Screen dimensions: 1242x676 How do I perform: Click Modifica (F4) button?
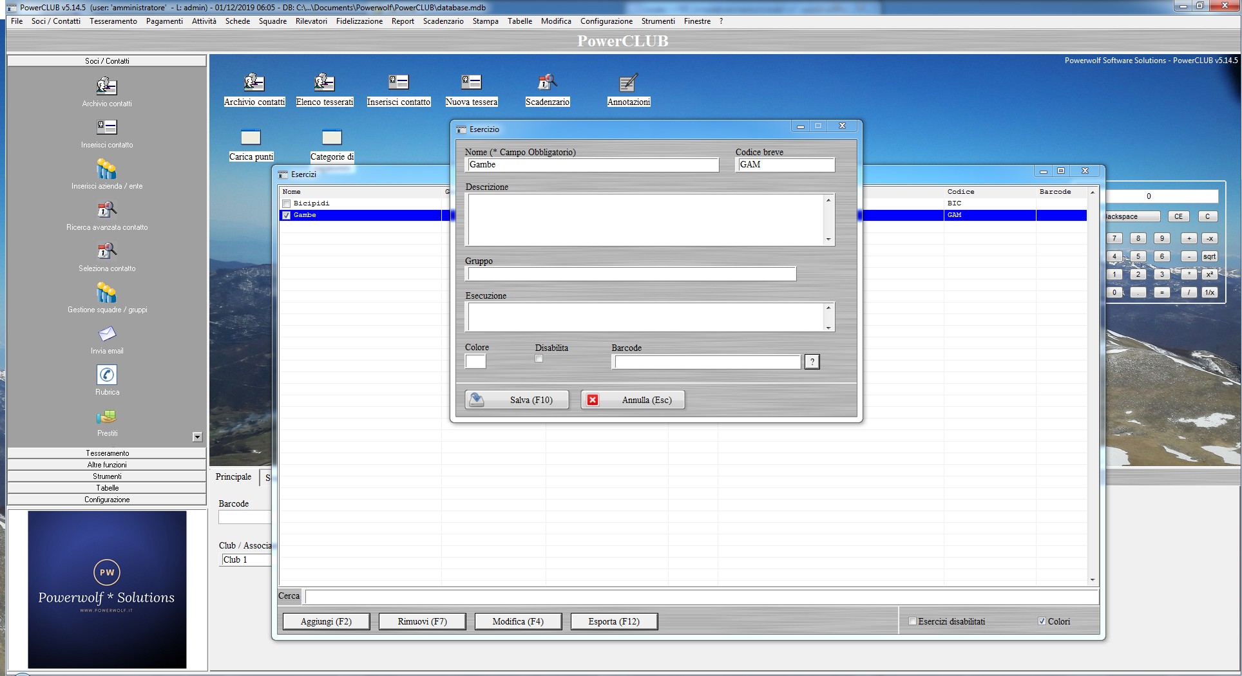[518, 621]
